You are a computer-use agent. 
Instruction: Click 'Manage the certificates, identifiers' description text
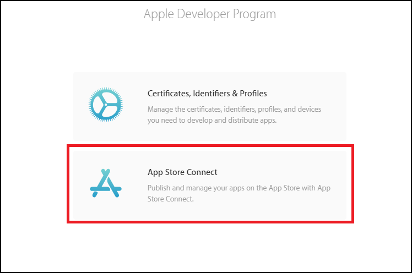(x=234, y=114)
